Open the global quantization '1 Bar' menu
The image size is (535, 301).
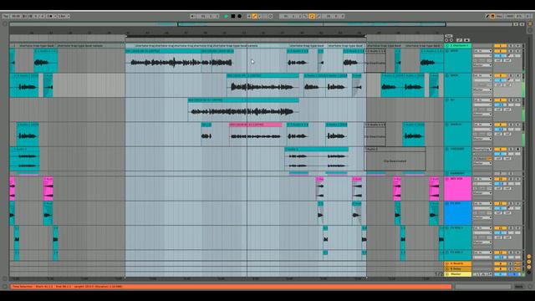click(x=64, y=16)
